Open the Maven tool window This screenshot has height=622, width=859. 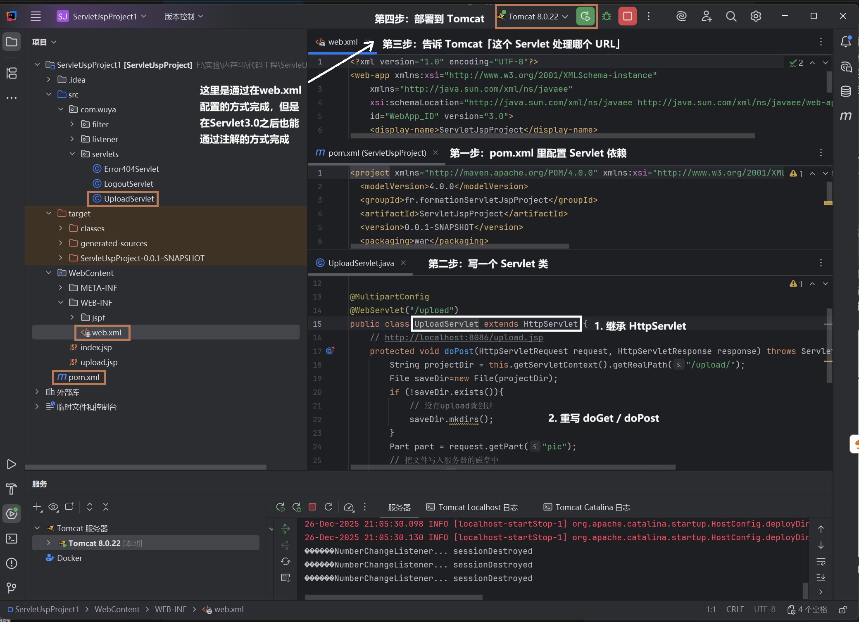846,116
